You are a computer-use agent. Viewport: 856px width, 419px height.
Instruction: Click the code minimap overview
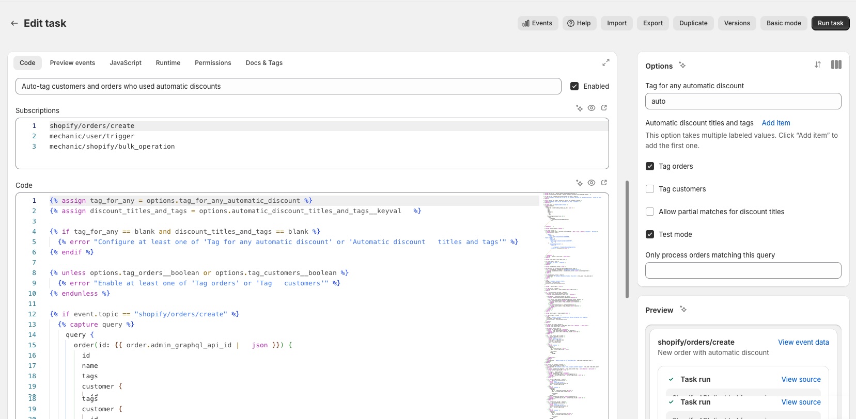[572, 305]
